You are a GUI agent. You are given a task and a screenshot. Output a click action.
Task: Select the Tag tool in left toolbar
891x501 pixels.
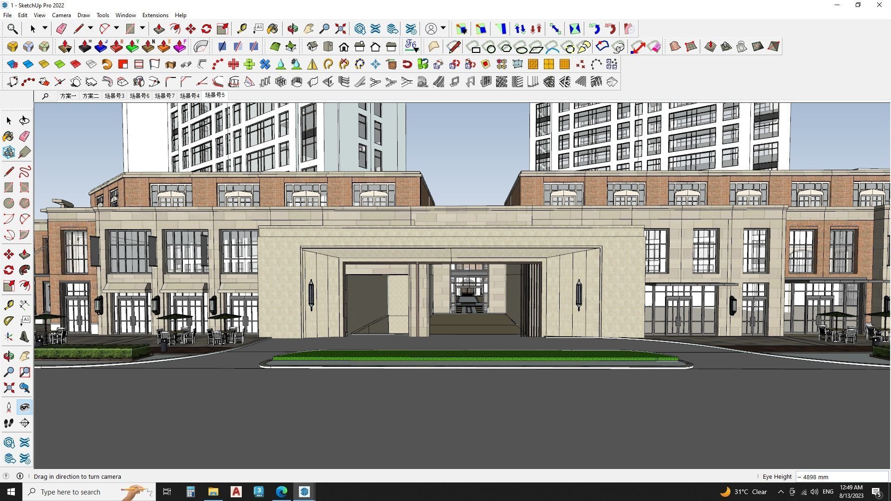(24, 152)
